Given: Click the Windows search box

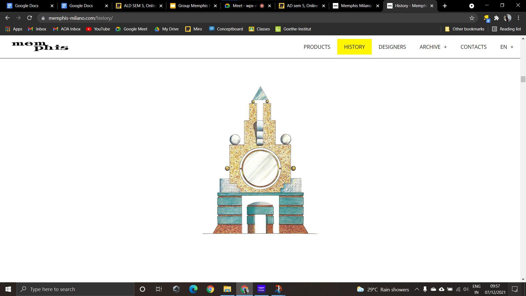Looking at the screenshot, I should pos(75,289).
